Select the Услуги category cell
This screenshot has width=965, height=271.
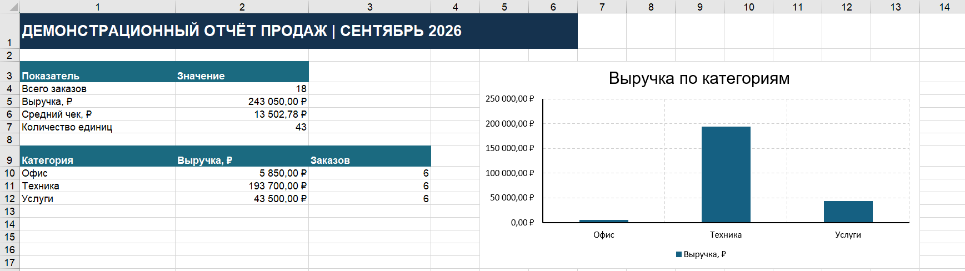[98, 199]
